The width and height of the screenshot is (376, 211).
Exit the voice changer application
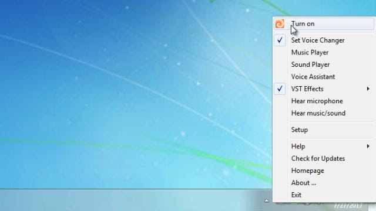[x=296, y=195]
